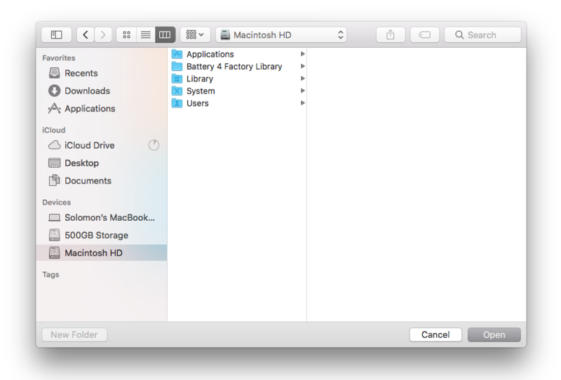The width and height of the screenshot is (561, 380).
Task: Click the System folder icon
Action: [x=177, y=90]
